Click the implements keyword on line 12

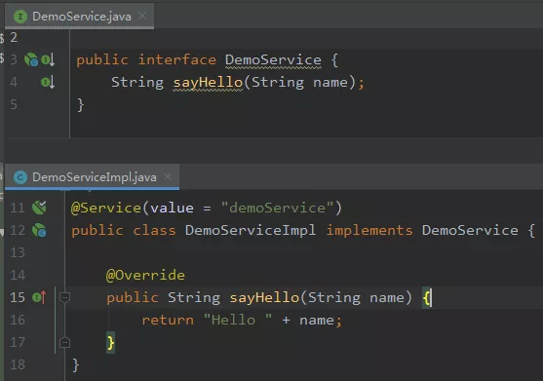coord(369,231)
